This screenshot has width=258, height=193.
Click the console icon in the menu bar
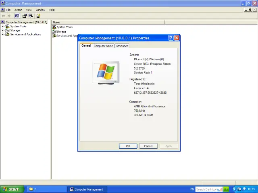point(3,10)
